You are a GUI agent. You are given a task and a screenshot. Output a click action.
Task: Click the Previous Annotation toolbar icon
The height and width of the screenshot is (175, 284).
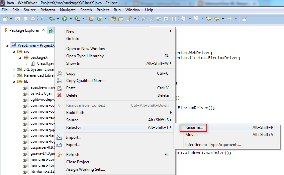pyautogui.click(x=196, y=19)
